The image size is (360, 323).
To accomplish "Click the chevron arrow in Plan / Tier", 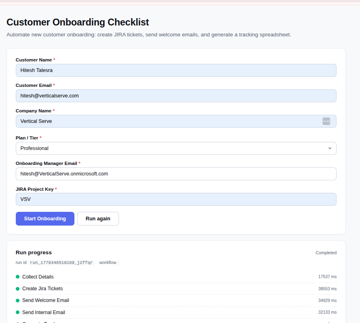I will pos(330,148).
